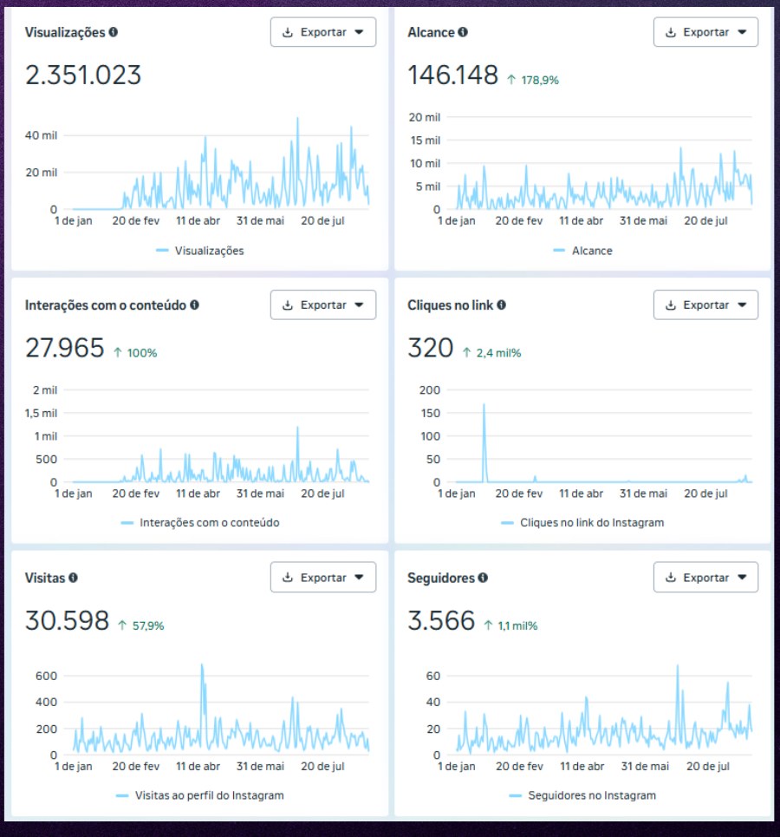
Task: Expand the Exportar dropdown arrow for Alcance
Action: click(x=742, y=32)
